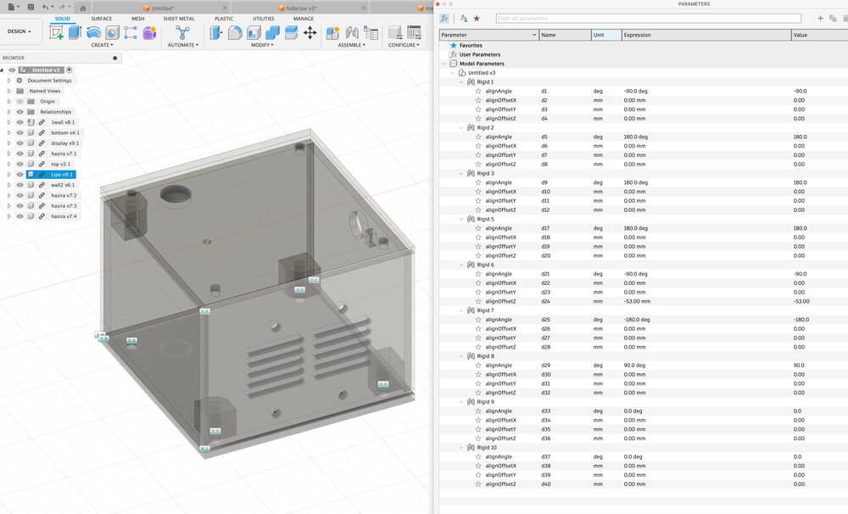This screenshot has height=514, width=848.
Task: Click the Home tab icon
Action: coord(82,8)
